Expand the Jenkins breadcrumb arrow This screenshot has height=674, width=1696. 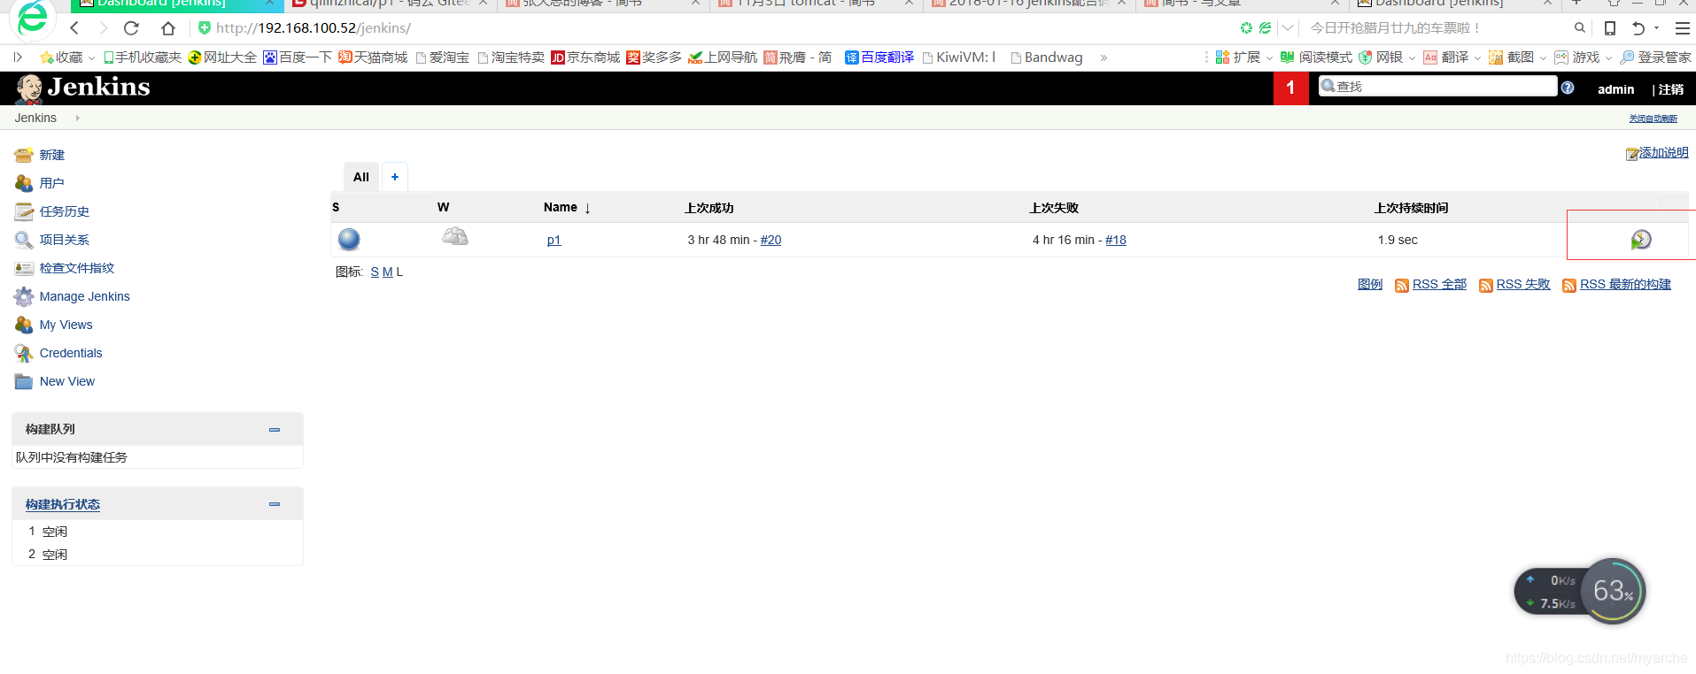click(78, 118)
